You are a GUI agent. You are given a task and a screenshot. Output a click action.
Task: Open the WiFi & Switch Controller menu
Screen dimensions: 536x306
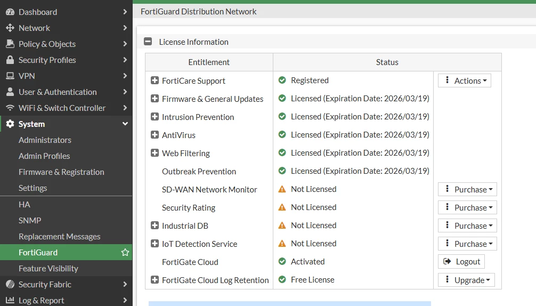click(x=66, y=108)
